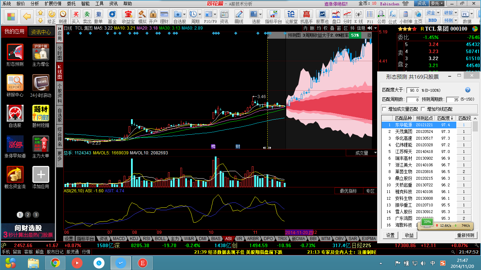
Task: Switch to 分时 chart toolbar icon
Action: (x=347, y=16)
